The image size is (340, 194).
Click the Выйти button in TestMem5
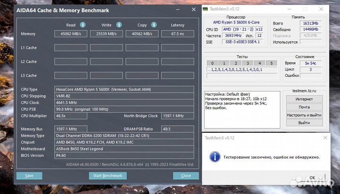click(x=304, y=122)
